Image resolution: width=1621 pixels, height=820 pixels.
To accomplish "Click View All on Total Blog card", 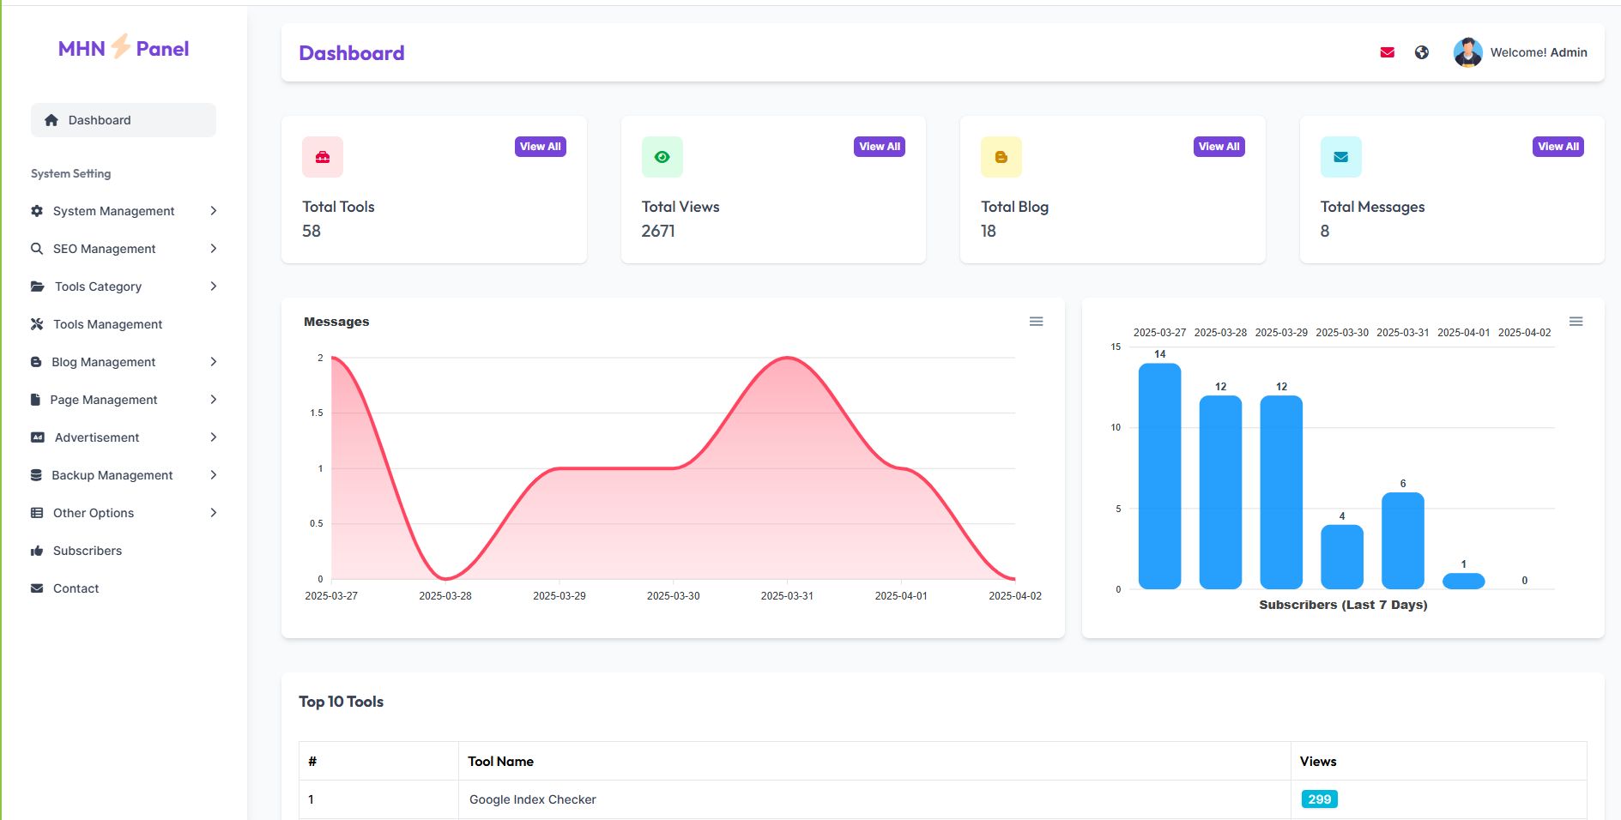I will [x=1219, y=147].
